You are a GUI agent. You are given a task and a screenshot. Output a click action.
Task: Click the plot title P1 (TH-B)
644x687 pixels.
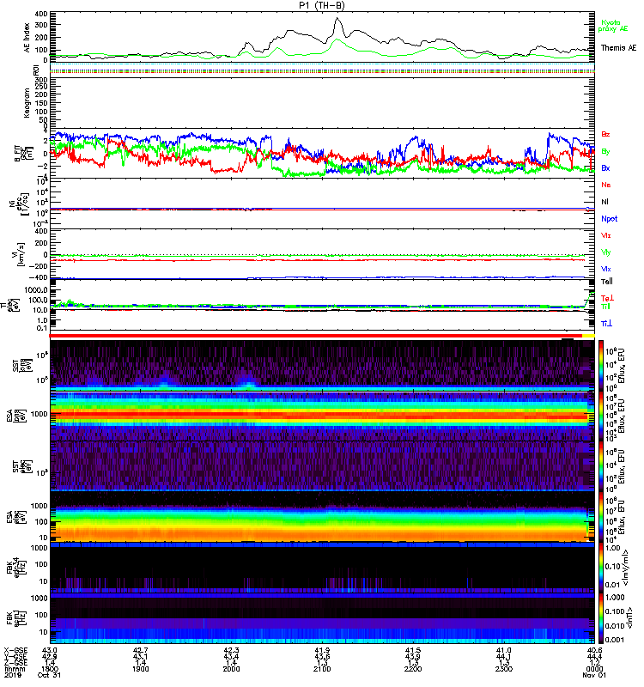[x=321, y=5]
